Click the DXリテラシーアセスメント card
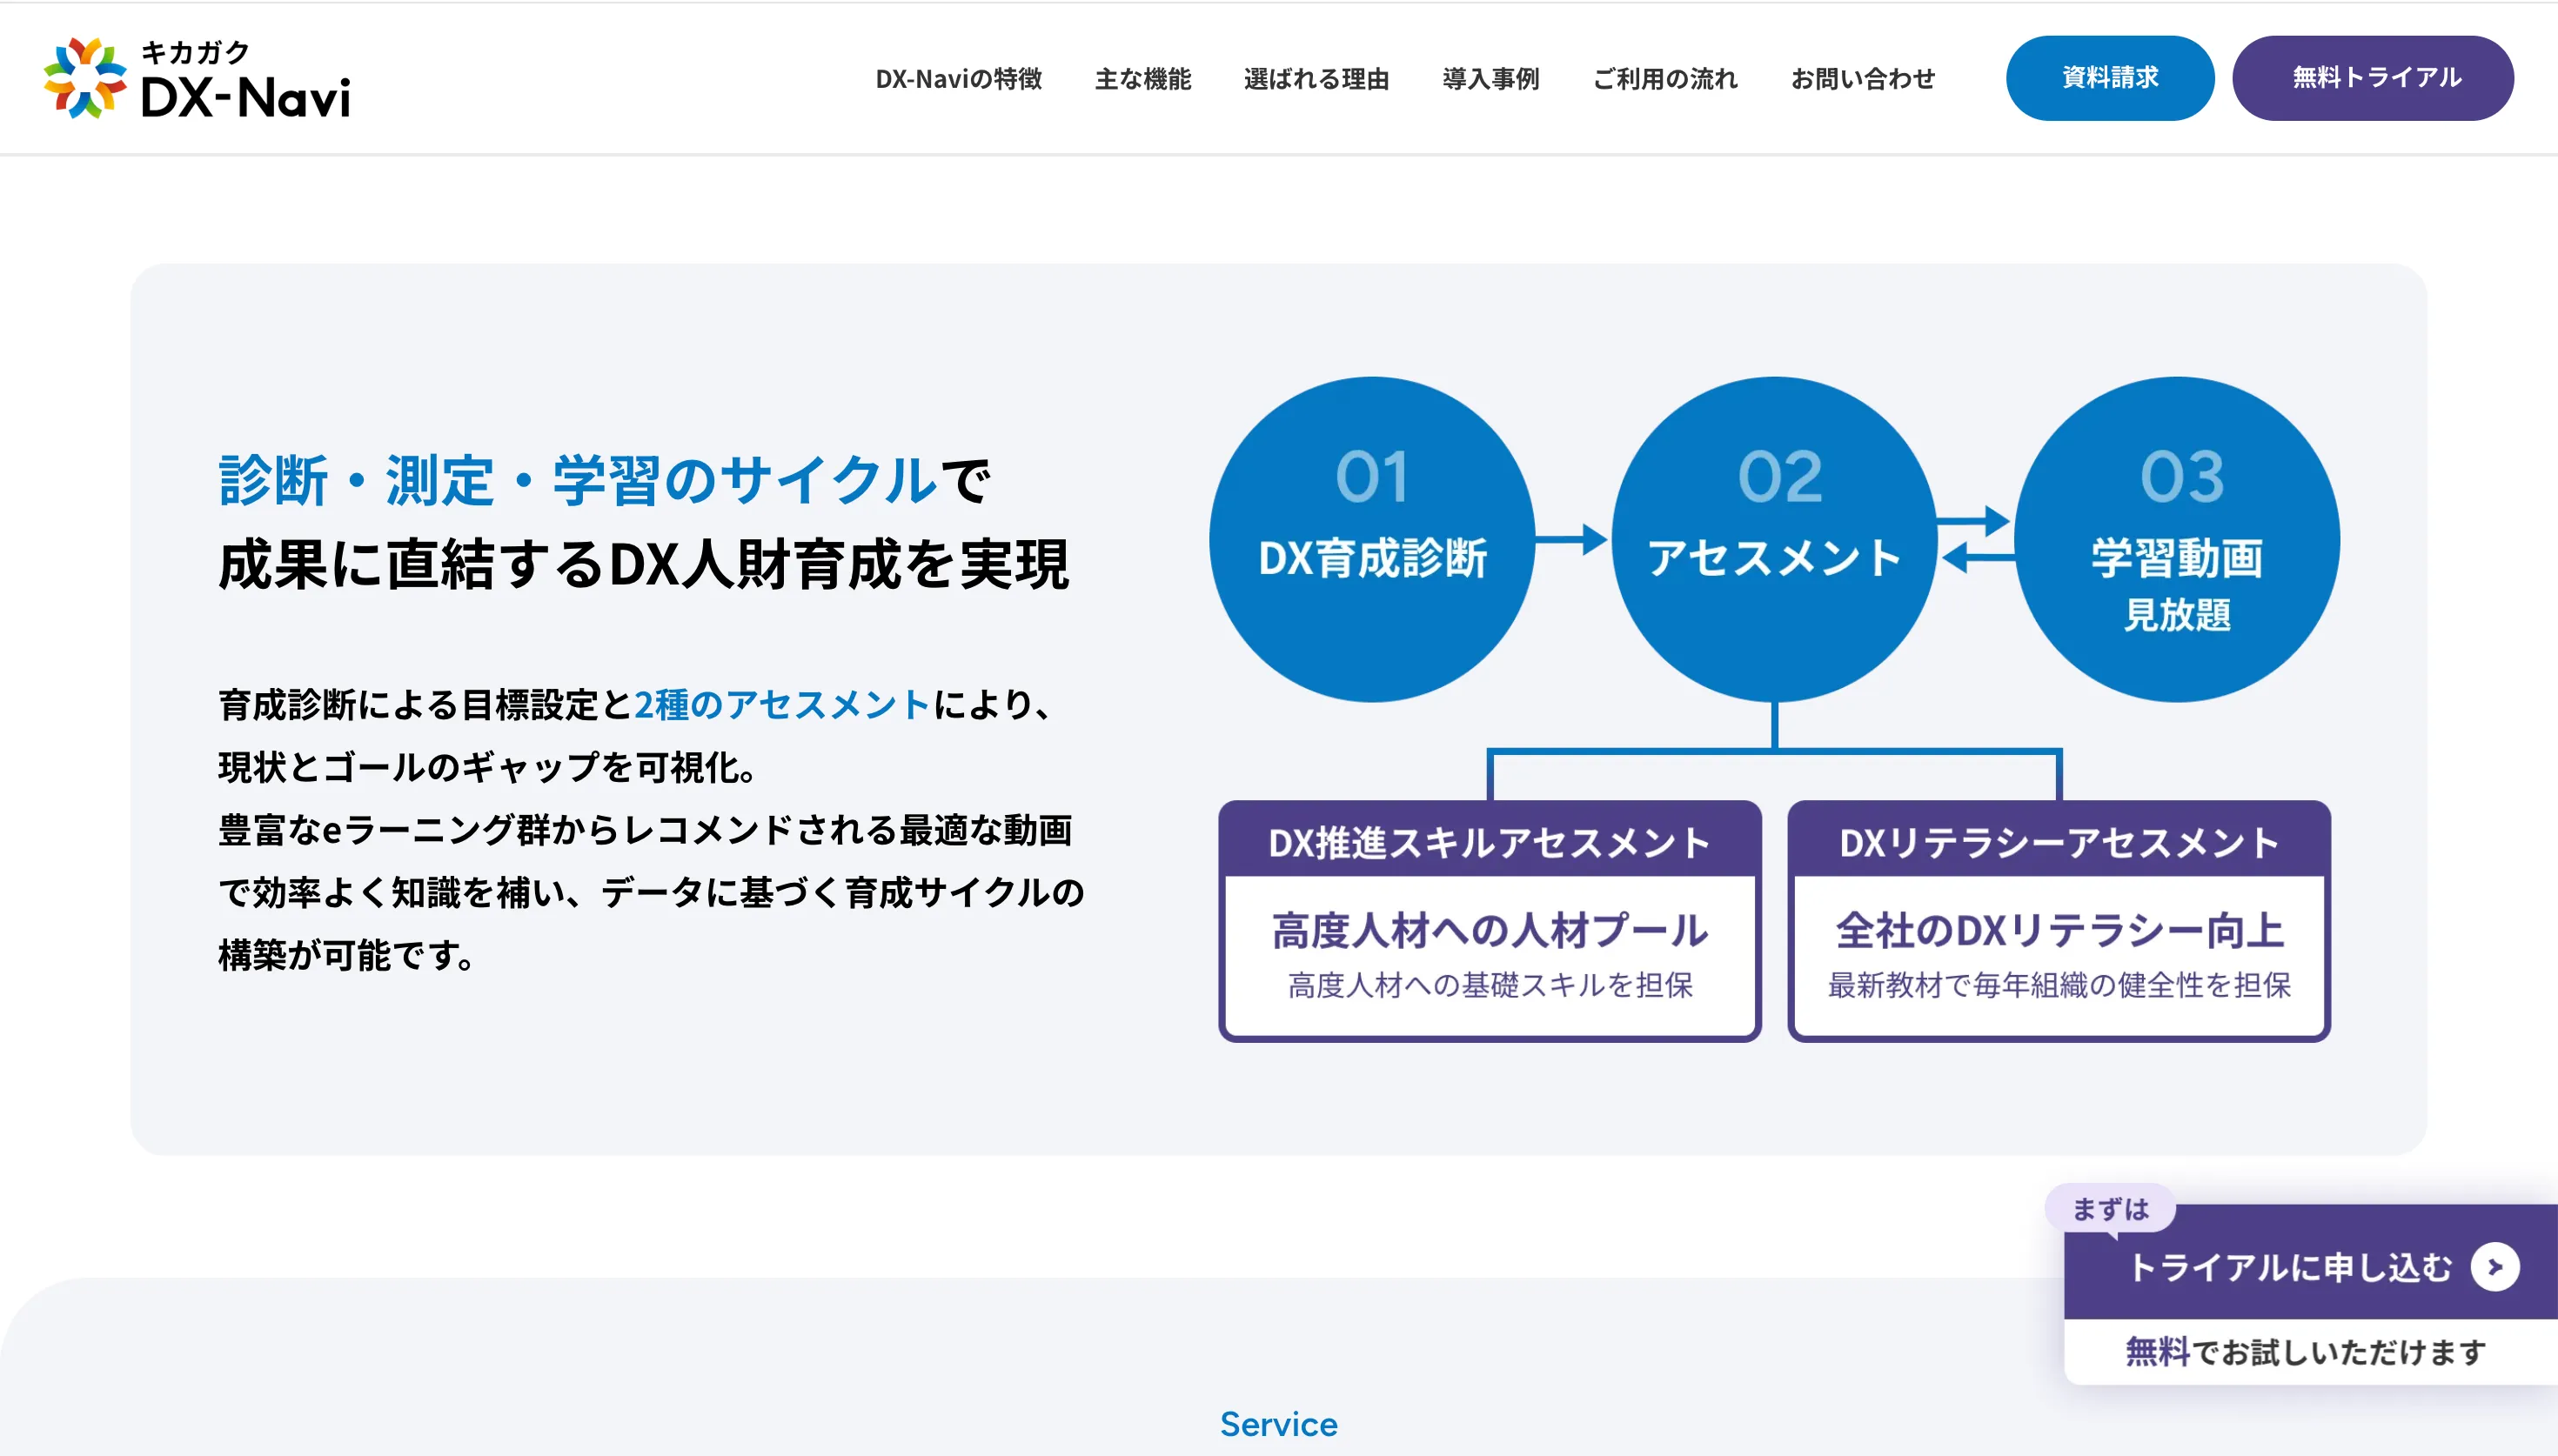2558x1456 pixels. point(2059,921)
